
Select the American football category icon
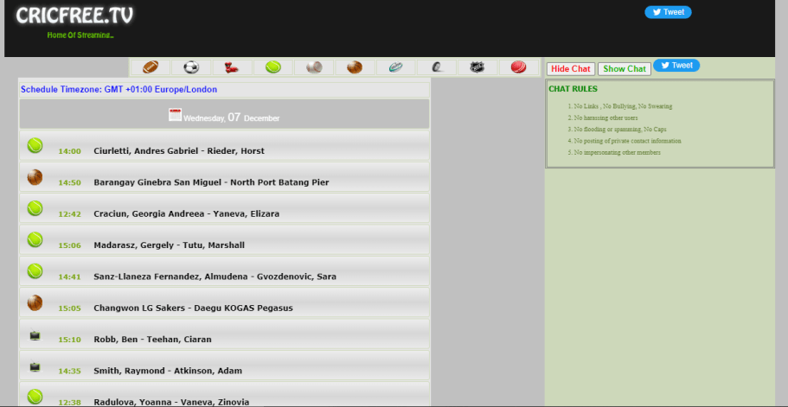[x=151, y=67]
